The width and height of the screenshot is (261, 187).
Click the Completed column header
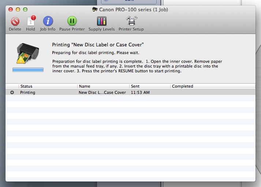point(212,86)
